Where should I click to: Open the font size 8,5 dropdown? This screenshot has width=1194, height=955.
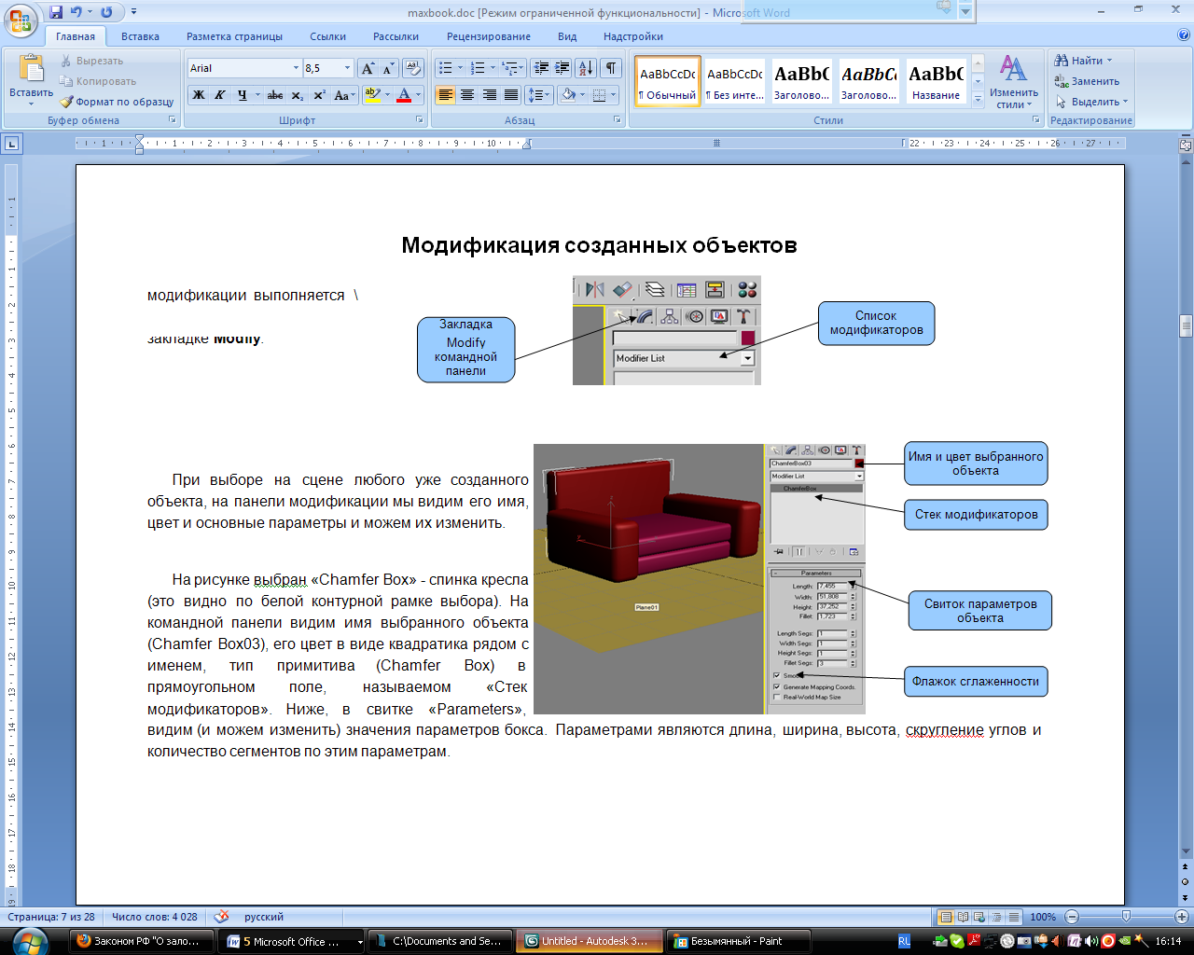[347, 68]
